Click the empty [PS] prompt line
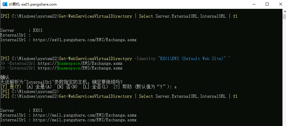 (x=29, y=92)
